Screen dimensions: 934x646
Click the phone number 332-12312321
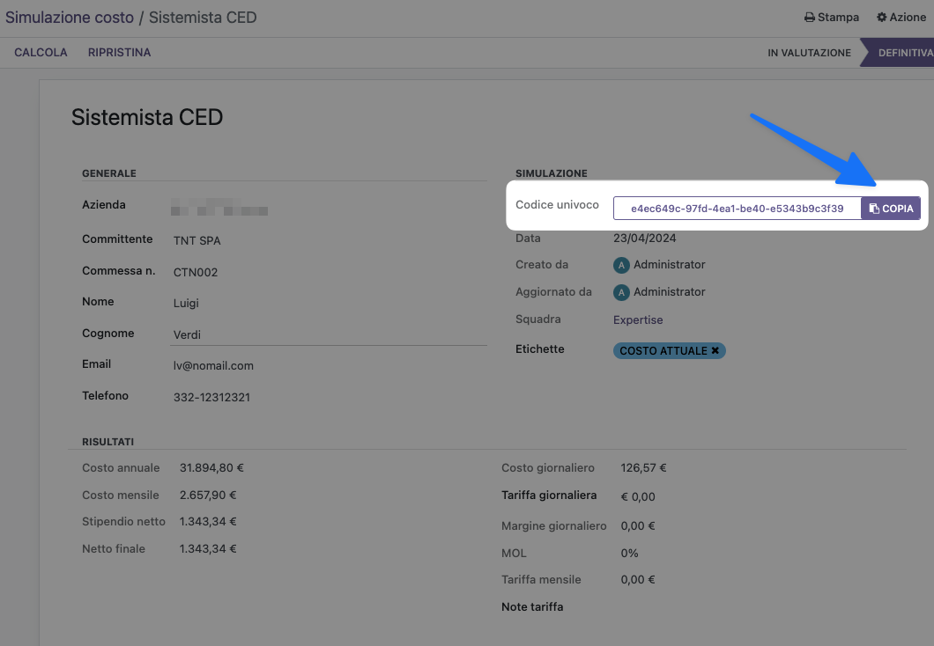coord(211,397)
